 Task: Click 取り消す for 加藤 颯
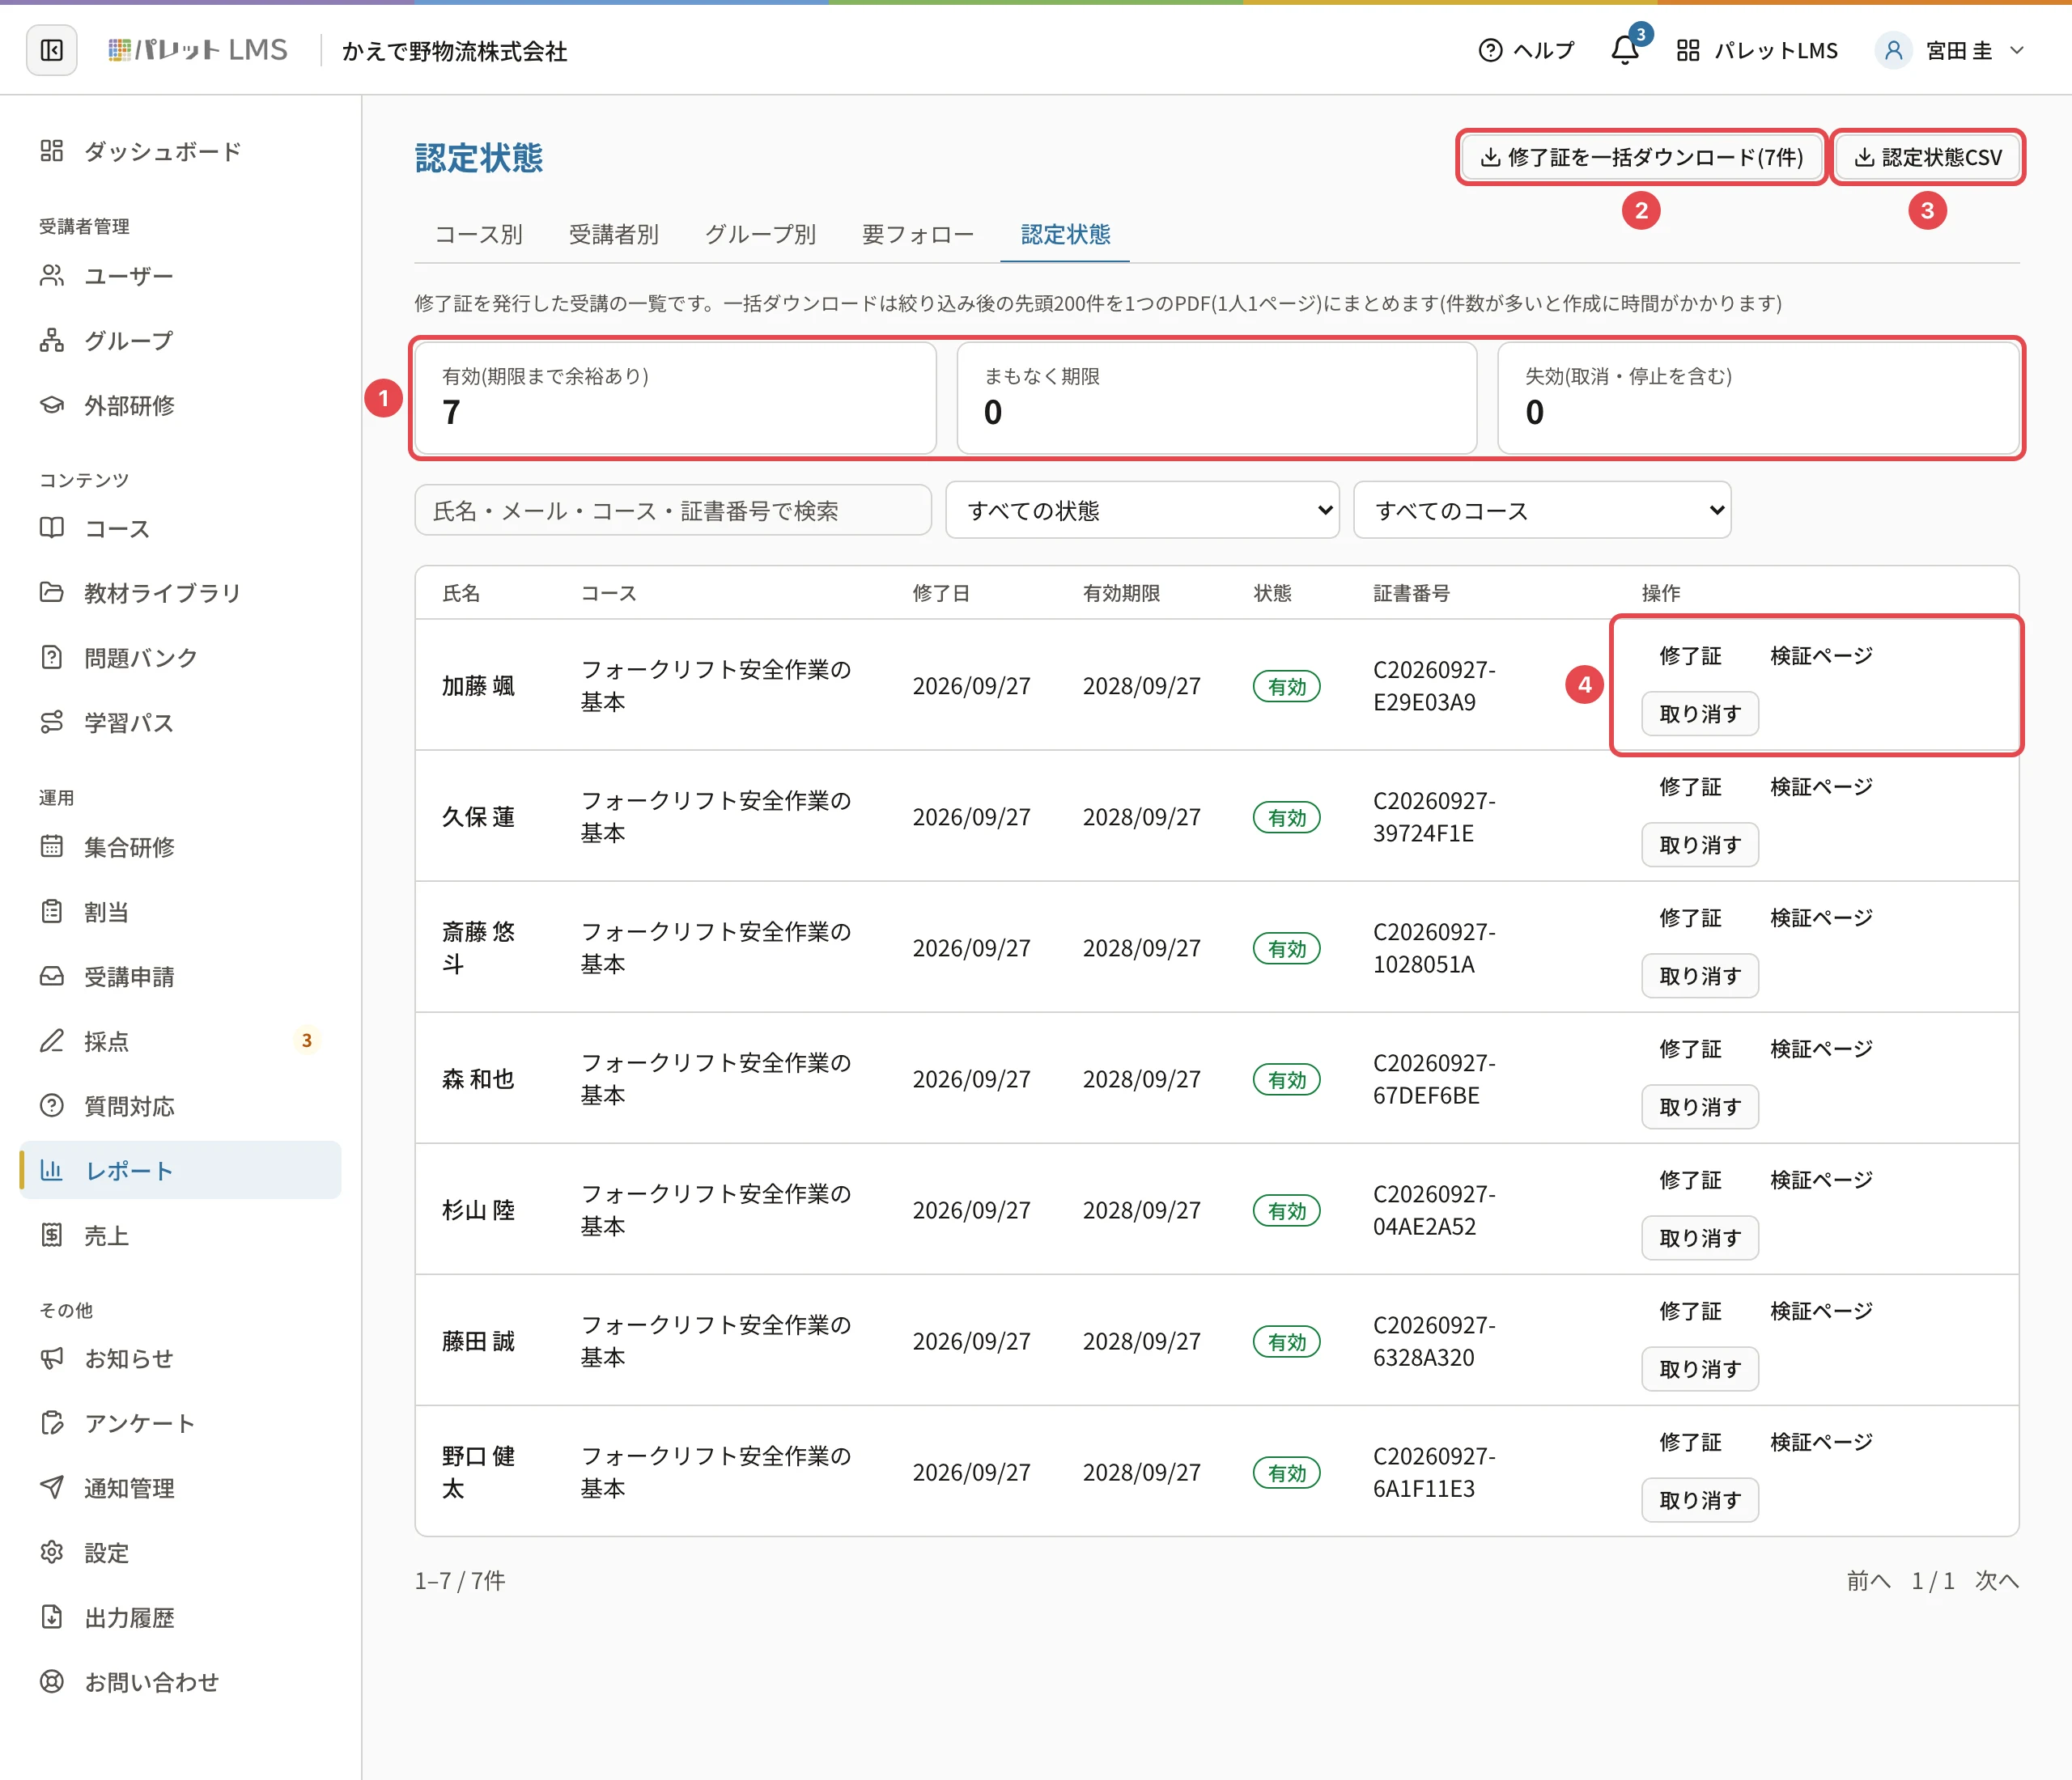[x=1700, y=714]
